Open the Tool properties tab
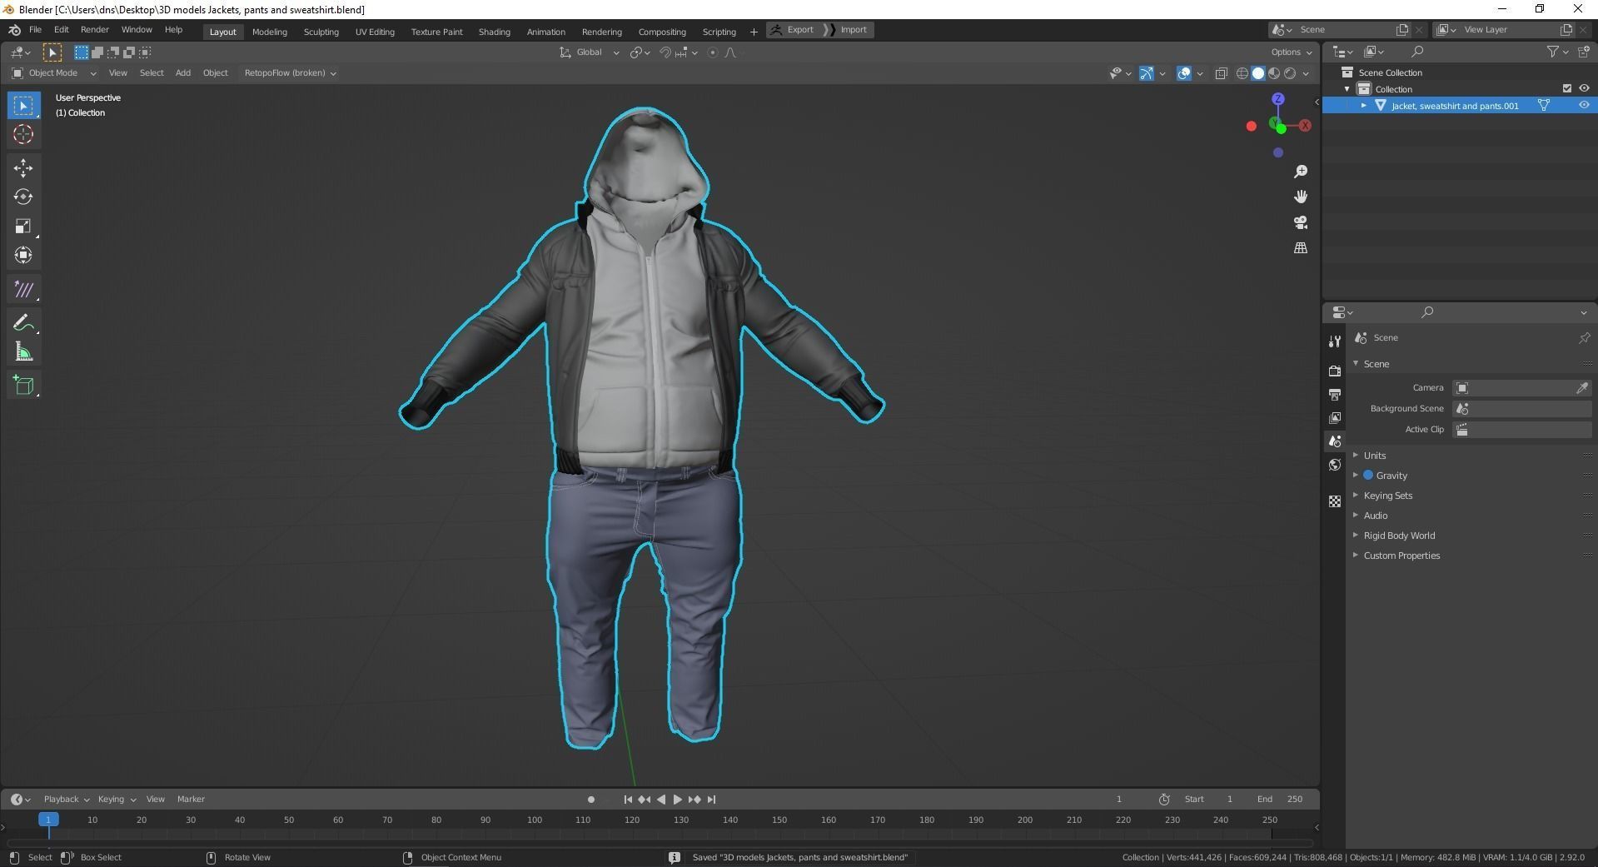 tap(1335, 341)
